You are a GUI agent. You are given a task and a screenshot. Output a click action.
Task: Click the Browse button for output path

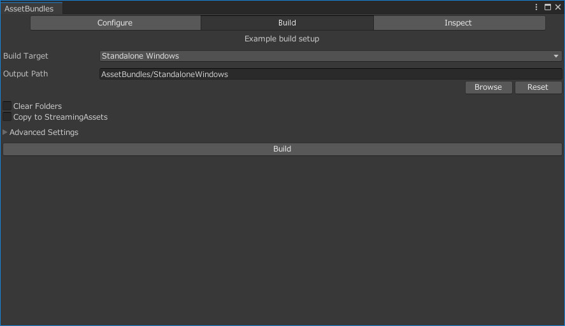pos(489,87)
